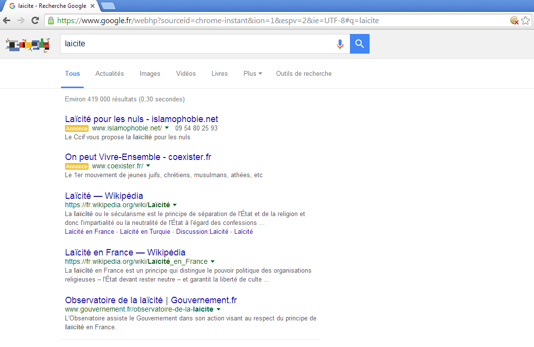Expand arrow next to www.coexister.fr/

(x=148, y=166)
